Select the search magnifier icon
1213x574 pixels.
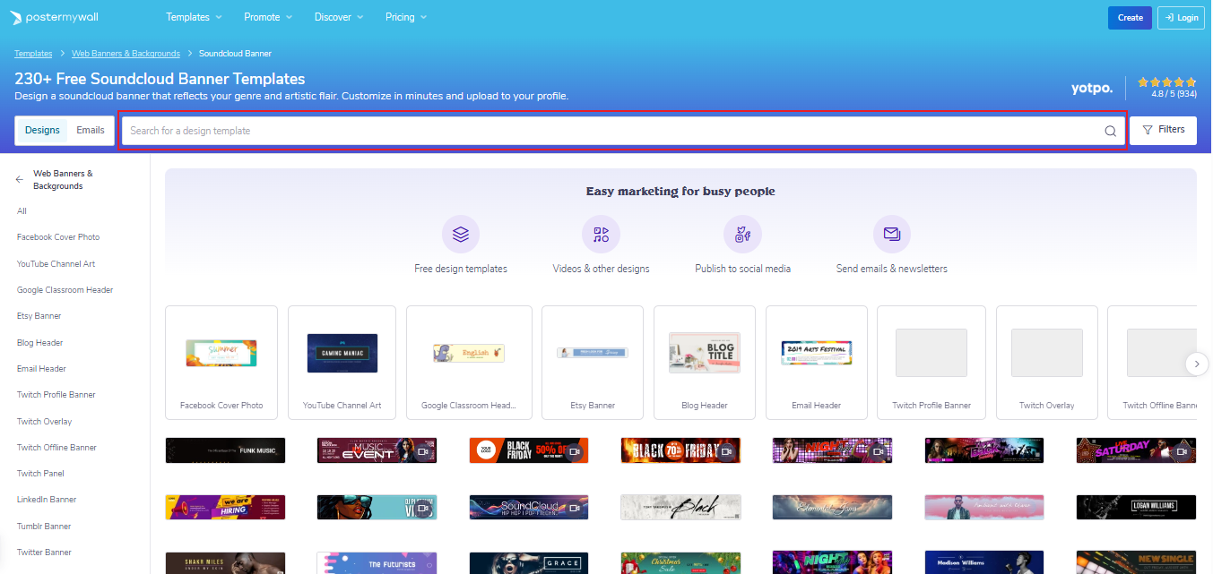pos(1110,131)
